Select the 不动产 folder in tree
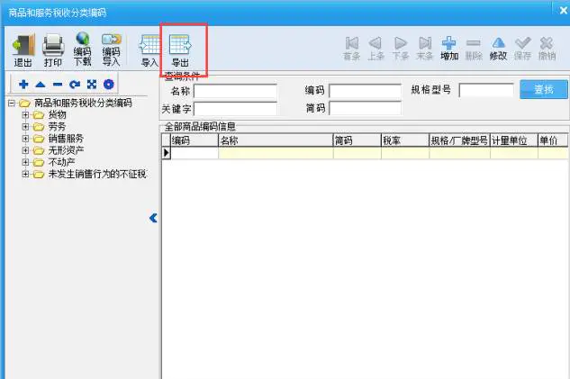Viewport: 570px width, 379px height. (x=61, y=163)
